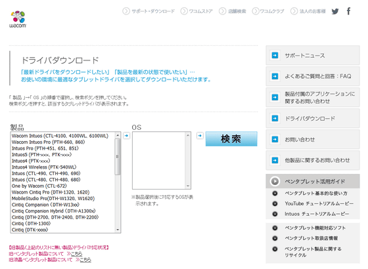This screenshot has width=368, height=269.
Task: Click bullet icon beside ペンタブレット基本的な使い方
Action: (x=275, y=194)
